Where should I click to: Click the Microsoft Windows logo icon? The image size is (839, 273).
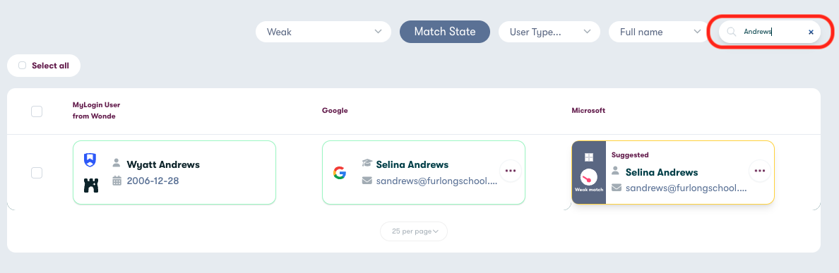pos(588,157)
